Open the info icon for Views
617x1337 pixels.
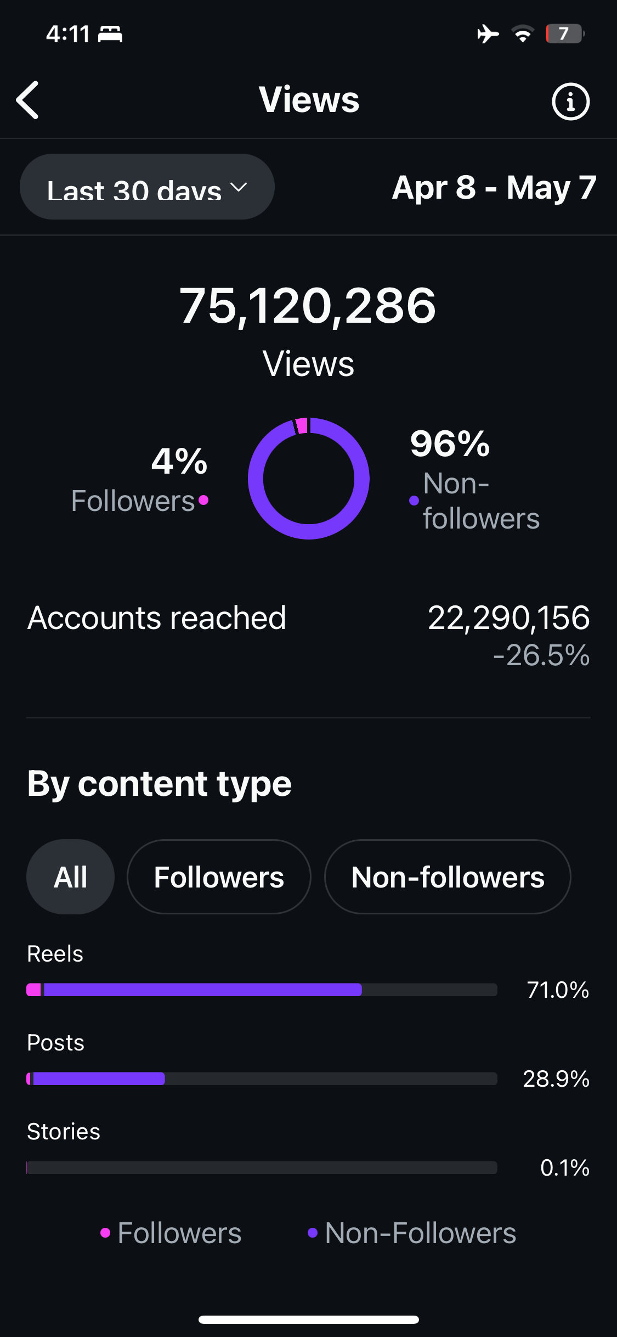[570, 102]
